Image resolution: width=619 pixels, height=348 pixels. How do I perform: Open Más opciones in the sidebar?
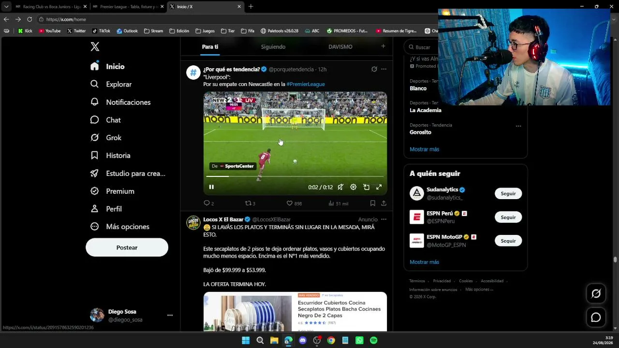120,227
